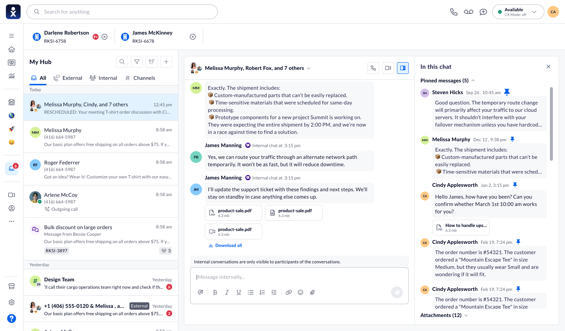Open Design Team conversation

(x=101, y=282)
